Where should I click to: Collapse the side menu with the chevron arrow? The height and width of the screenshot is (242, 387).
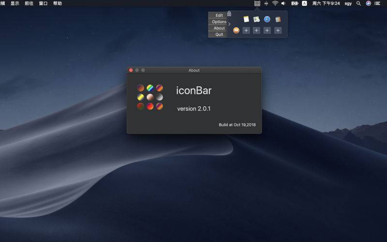[229, 24]
